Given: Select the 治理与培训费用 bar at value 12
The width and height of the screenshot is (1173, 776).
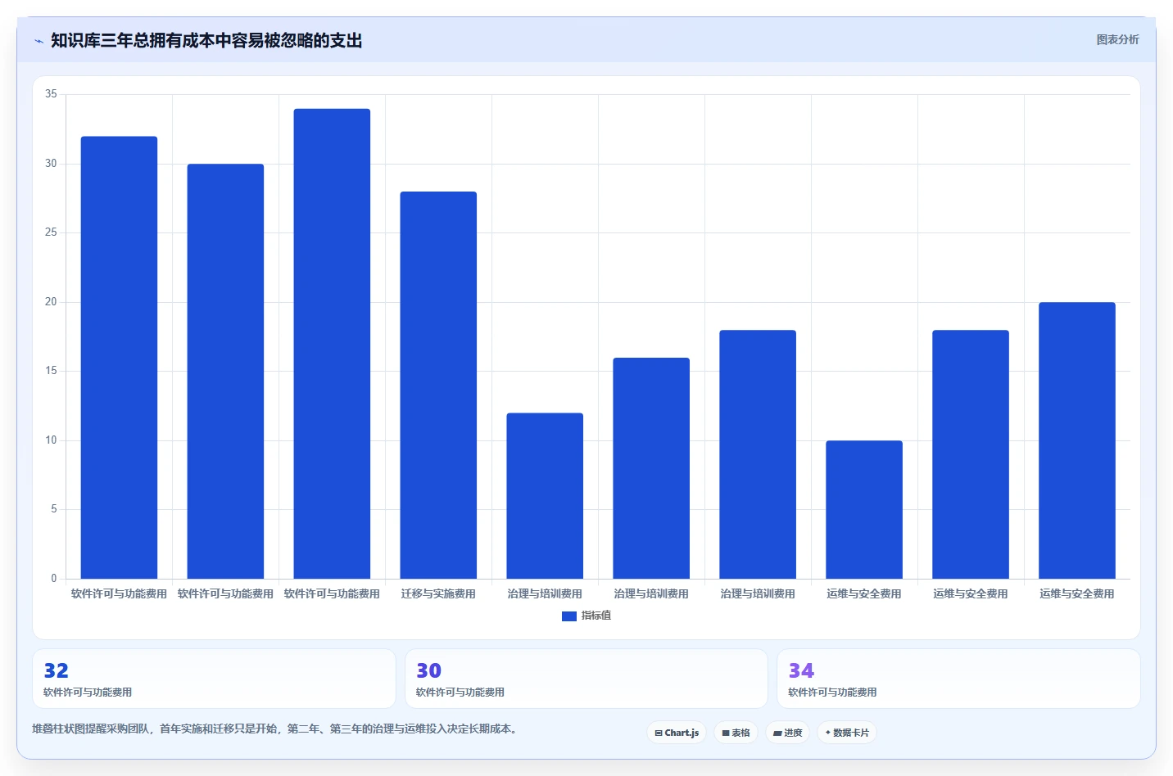Looking at the screenshot, I should tap(545, 496).
